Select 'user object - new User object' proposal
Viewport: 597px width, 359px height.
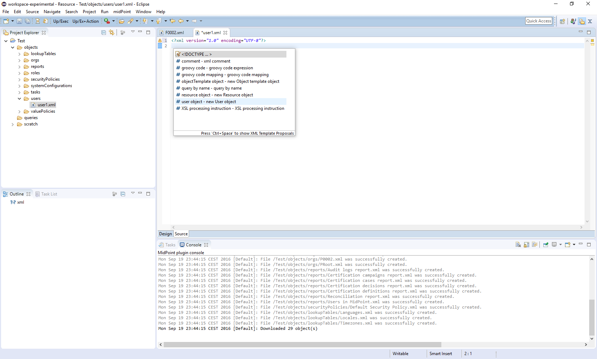pyautogui.click(x=209, y=102)
